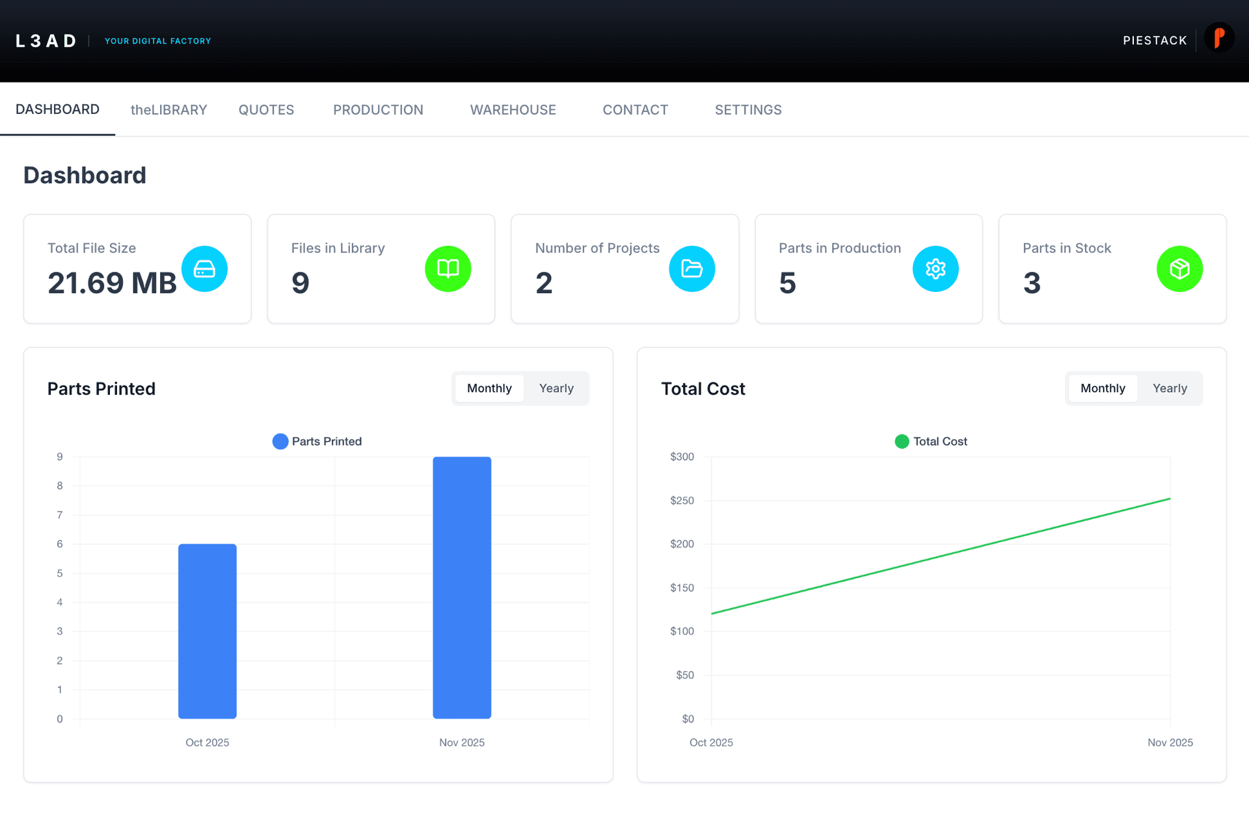Click the PIESTACK link
1249x818 pixels.
click(1154, 40)
